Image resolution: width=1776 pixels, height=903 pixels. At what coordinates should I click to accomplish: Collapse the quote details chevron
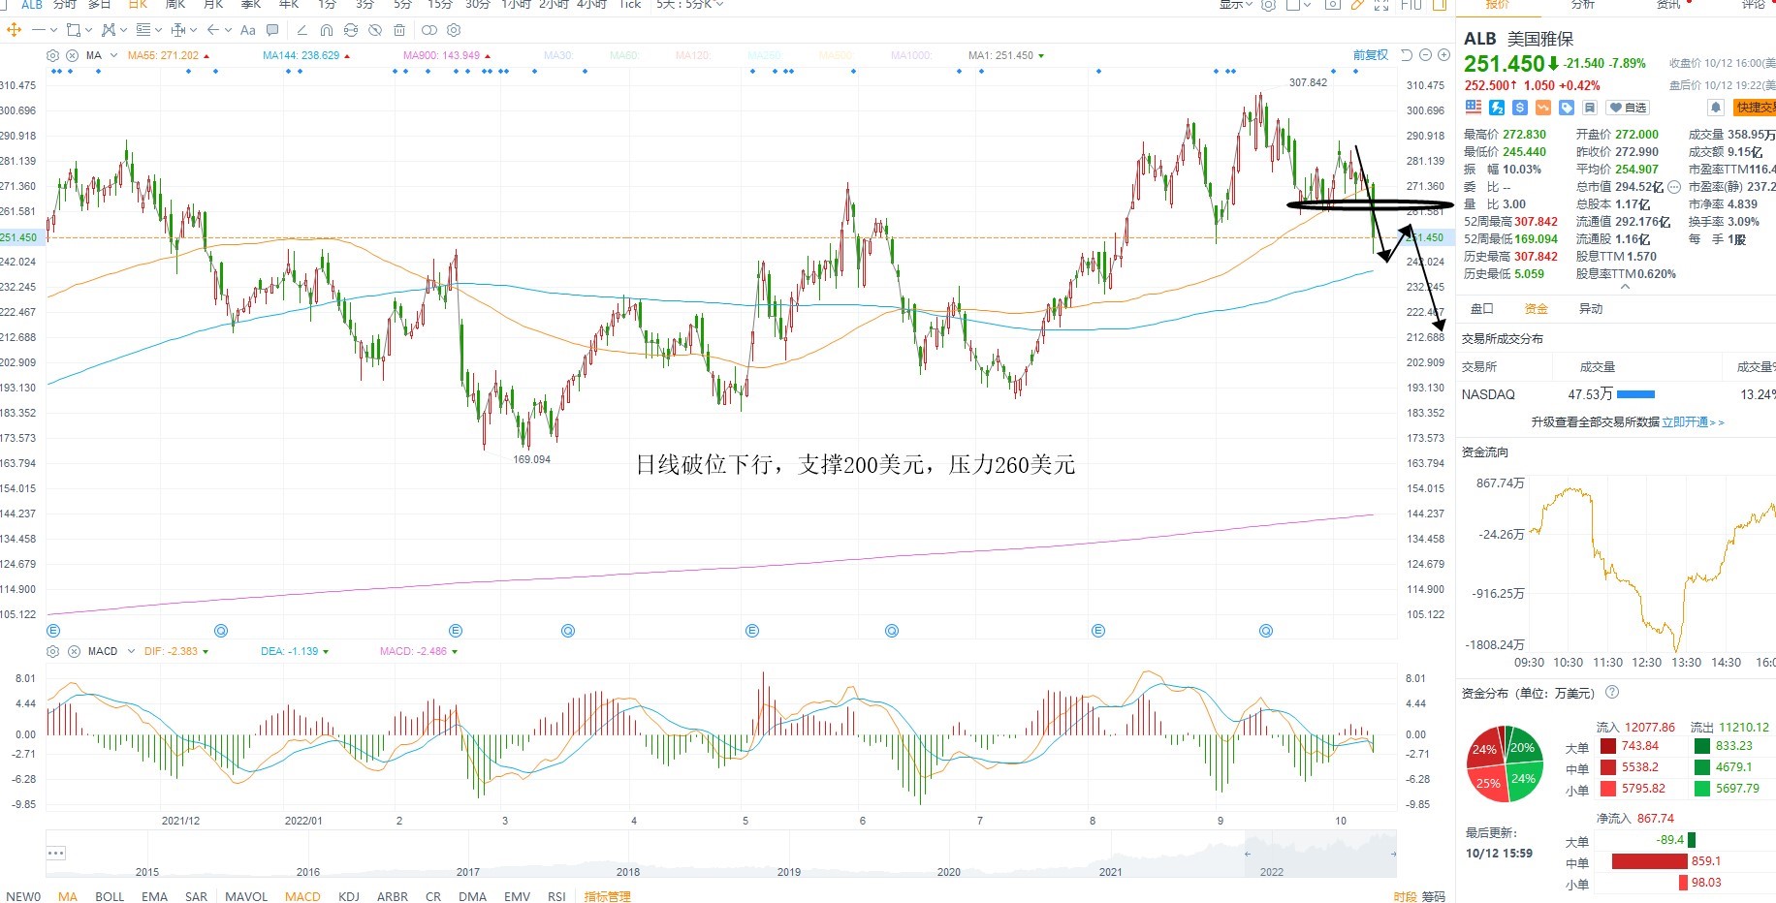(1626, 287)
